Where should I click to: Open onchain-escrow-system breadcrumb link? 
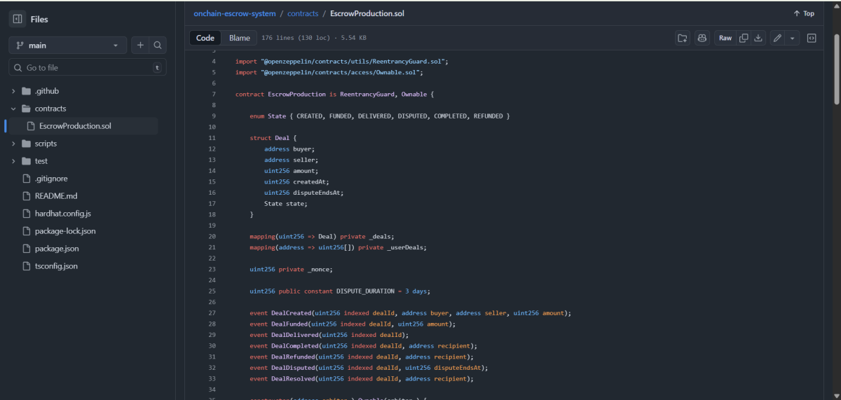(234, 13)
